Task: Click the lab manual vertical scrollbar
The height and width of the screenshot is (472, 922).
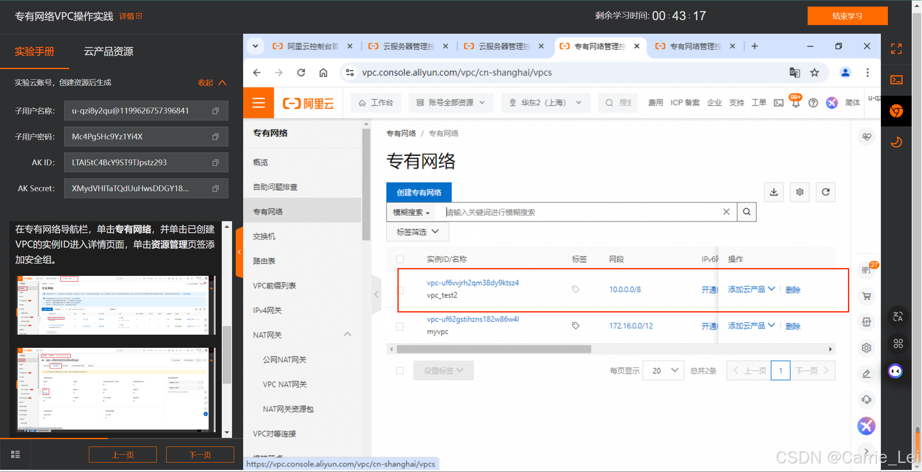Action: pyautogui.click(x=227, y=355)
